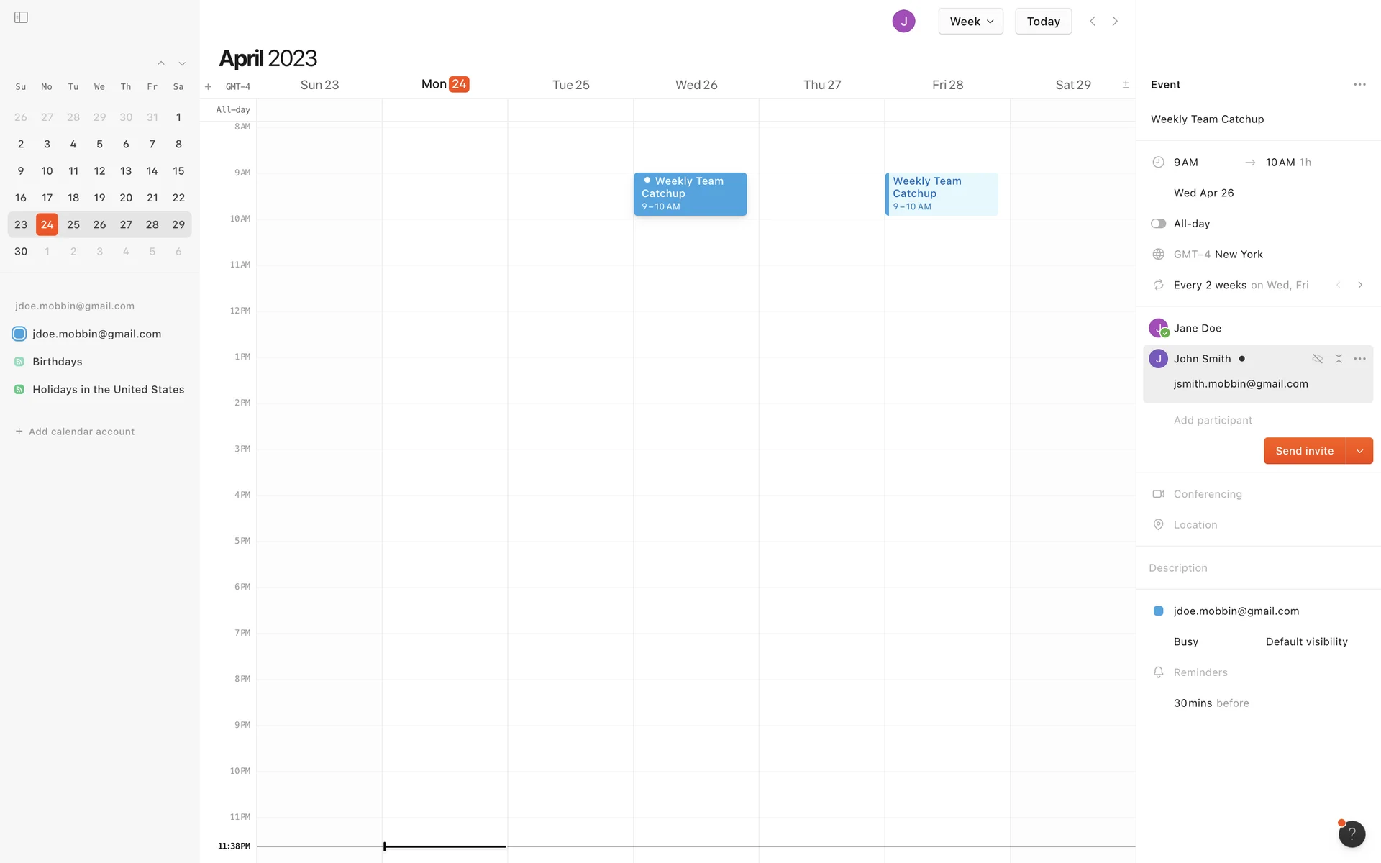Toggle the All-day switch
This screenshot has width=1381, height=863.
coord(1158,224)
